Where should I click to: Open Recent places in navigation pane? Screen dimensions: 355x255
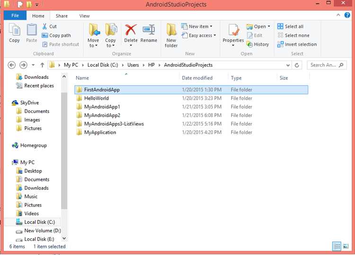35,86
